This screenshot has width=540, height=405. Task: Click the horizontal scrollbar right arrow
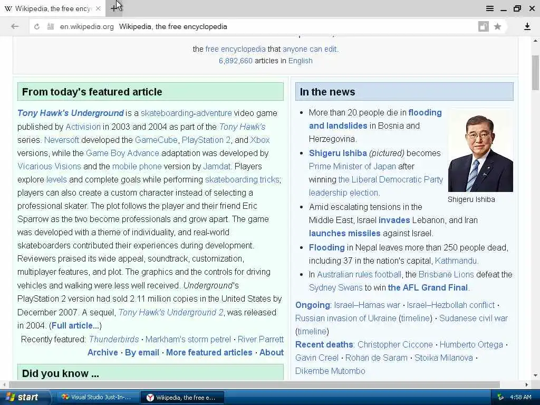point(527,384)
